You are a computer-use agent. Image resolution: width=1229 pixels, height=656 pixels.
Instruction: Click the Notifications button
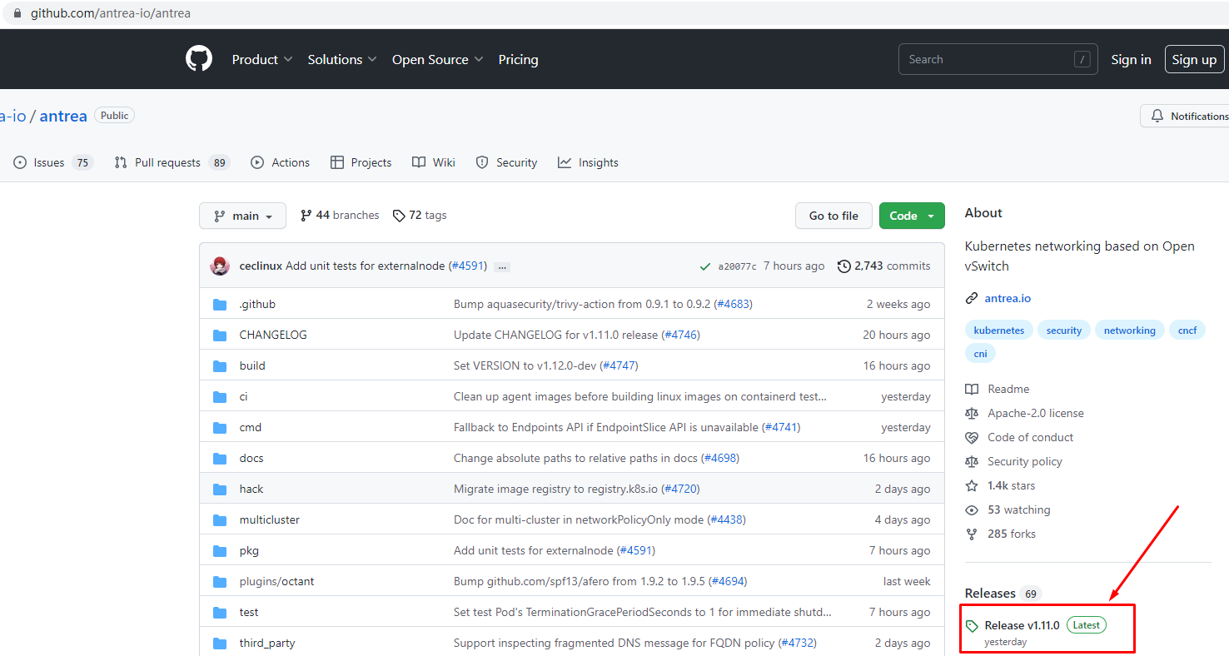pyautogui.click(x=1187, y=116)
